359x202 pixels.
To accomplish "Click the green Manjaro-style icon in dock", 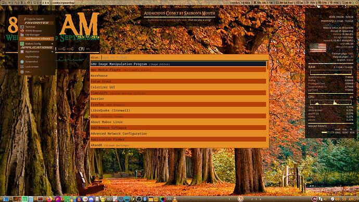I will [25, 199].
